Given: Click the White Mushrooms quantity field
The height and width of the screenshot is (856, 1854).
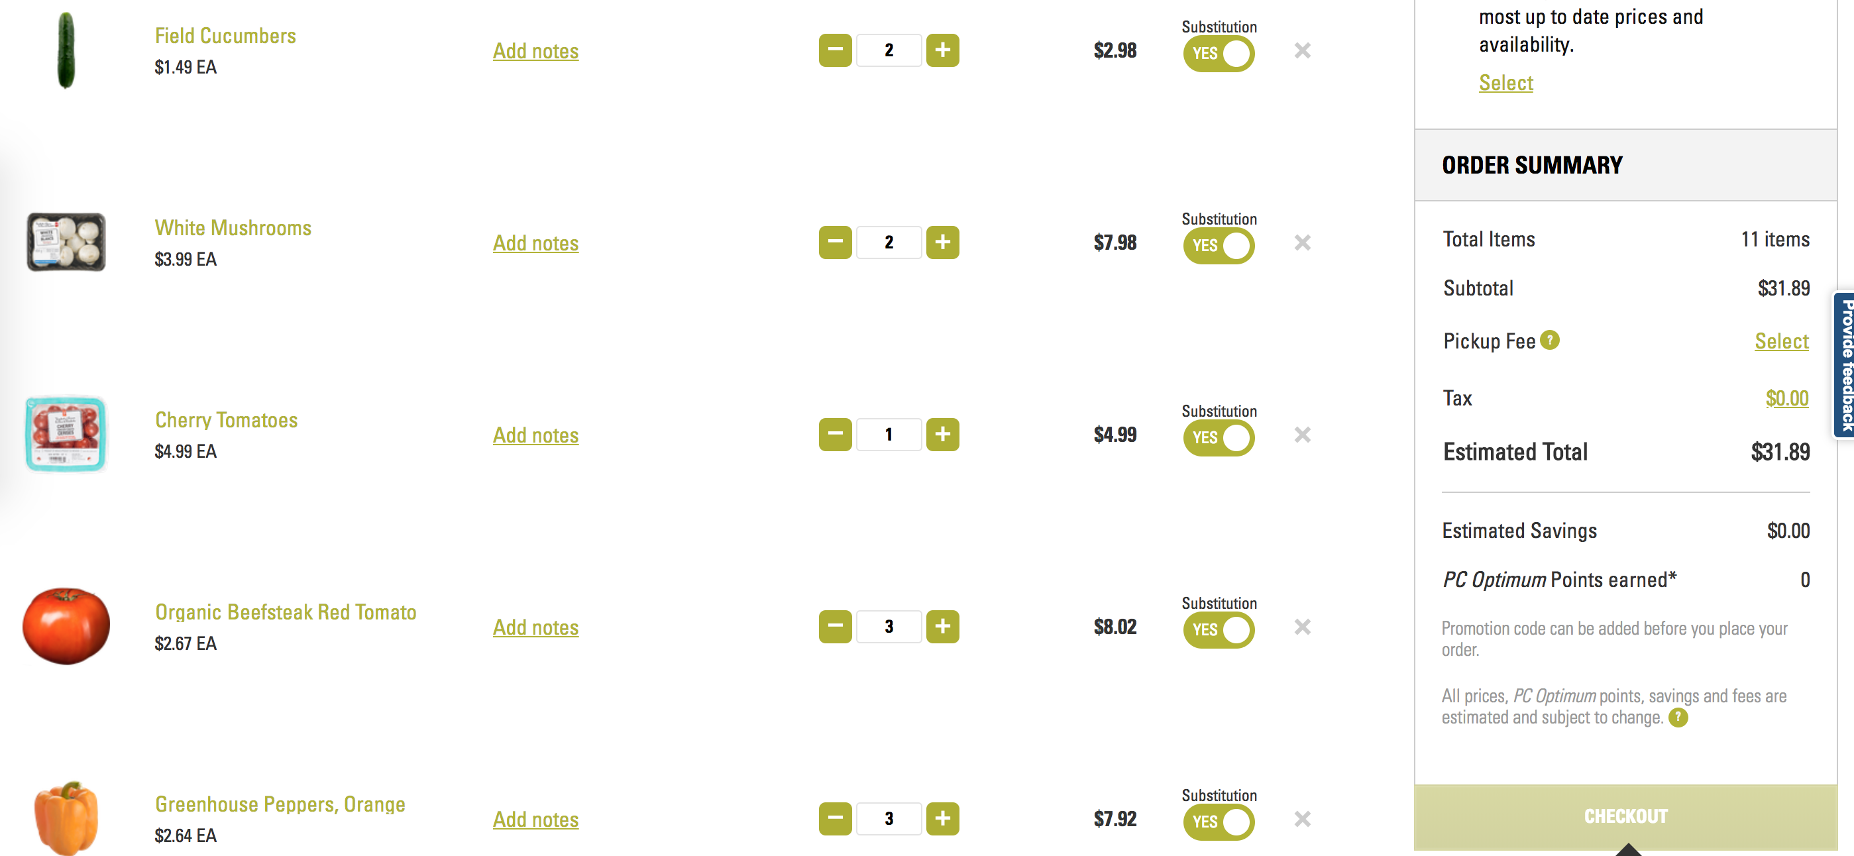Looking at the screenshot, I should 889,242.
